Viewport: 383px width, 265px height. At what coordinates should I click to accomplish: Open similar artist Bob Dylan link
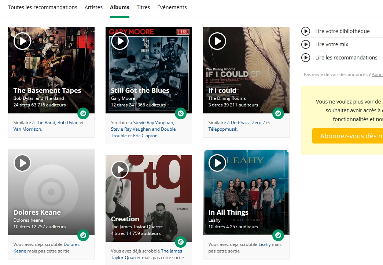[x=68, y=123]
